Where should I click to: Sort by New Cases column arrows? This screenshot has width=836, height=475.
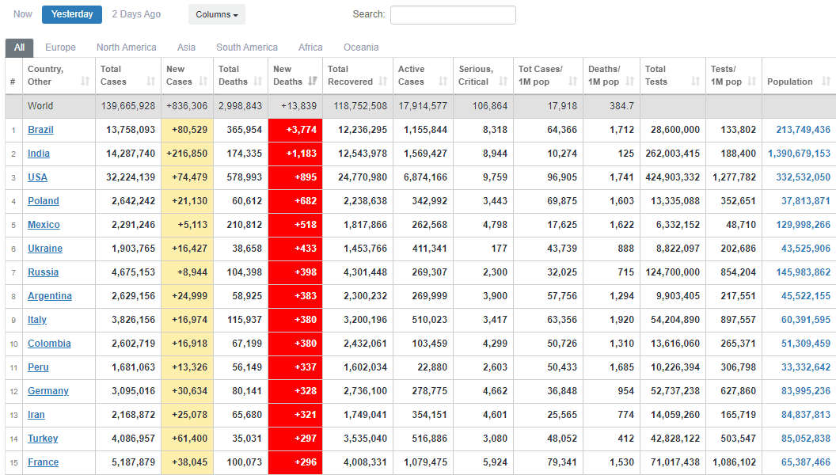[x=203, y=82]
